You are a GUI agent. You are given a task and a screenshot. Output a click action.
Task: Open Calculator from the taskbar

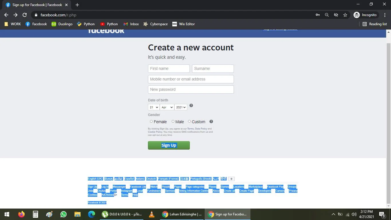(x=35, y=214)
